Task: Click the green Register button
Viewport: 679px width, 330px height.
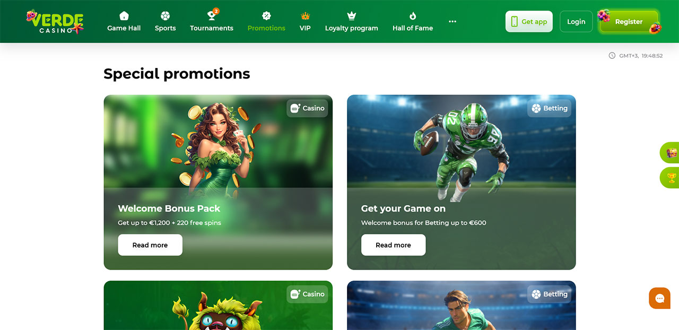Action: tap(629, 22)
